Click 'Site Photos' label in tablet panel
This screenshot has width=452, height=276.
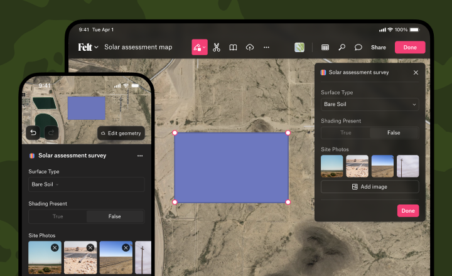[335, 149]
